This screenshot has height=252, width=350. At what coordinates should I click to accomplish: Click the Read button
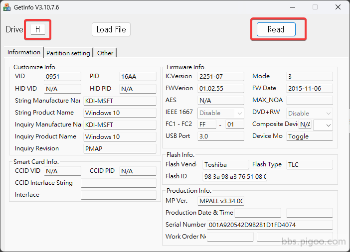tap(276, 29)
